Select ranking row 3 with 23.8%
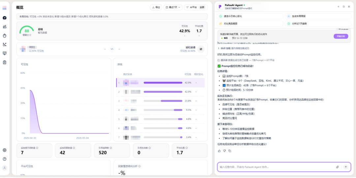 160,101
